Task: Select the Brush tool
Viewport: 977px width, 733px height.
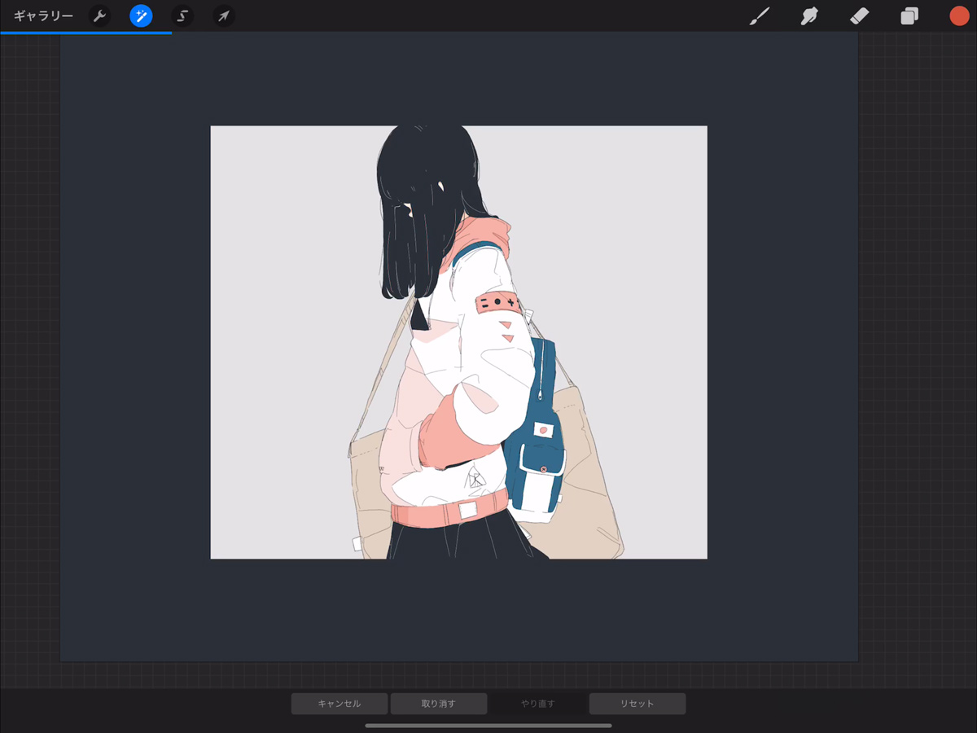Action: [759, 16]
